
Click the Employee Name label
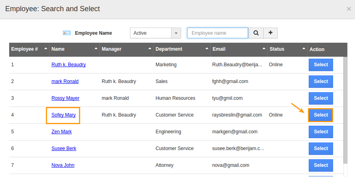[x=93, y=33]
